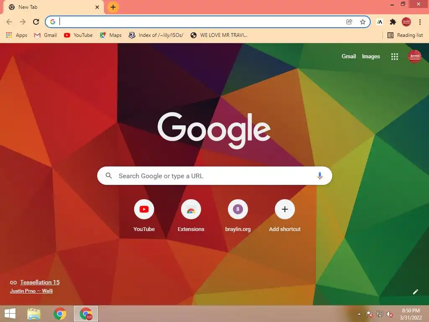Open the Extensions shortcut tile
This screenshot has width=429, height=322.
point(191,216)
